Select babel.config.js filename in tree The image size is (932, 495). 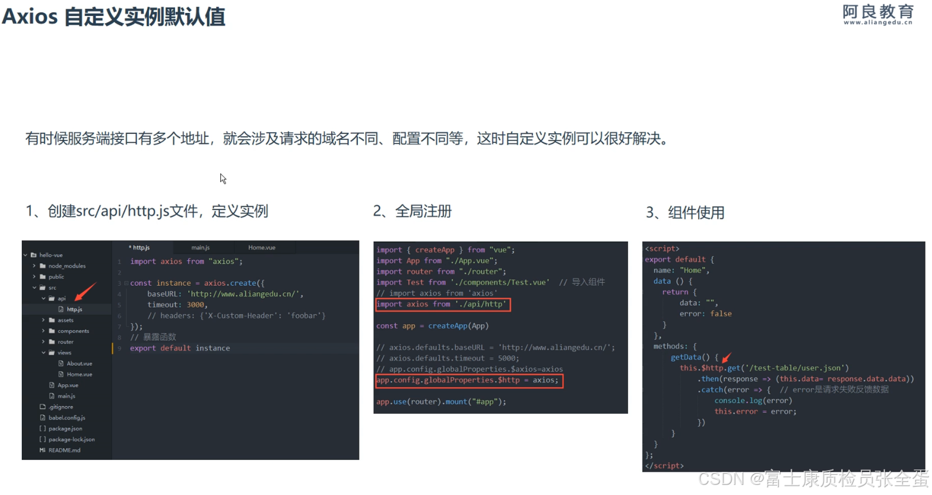[x=67, y=418]
